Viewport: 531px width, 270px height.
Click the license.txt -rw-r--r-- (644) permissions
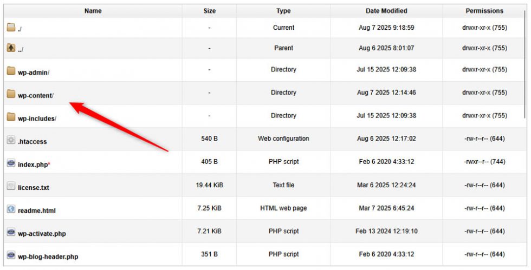coord(484,185)
